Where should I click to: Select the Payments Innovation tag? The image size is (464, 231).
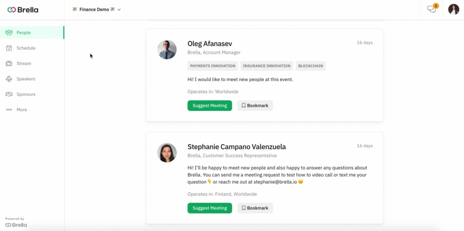213,66
